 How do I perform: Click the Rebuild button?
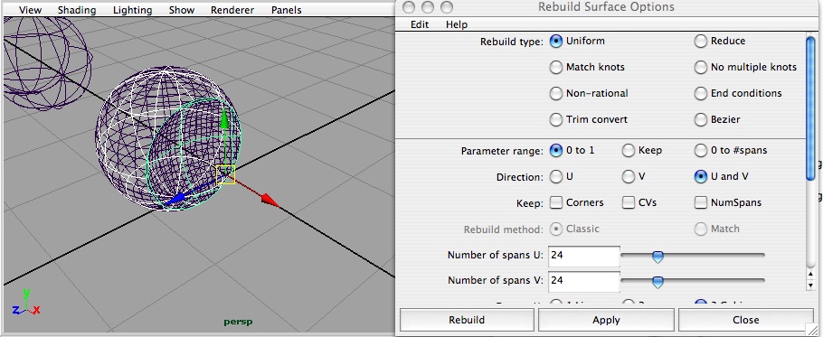coord(467,320)
